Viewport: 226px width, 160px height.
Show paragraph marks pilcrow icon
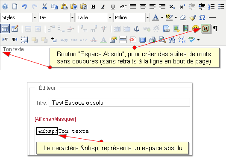click(x=215, y=29)
